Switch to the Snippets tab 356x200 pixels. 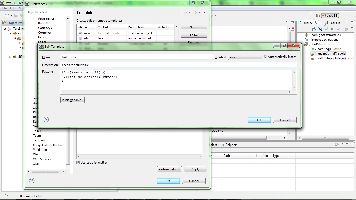229,145
